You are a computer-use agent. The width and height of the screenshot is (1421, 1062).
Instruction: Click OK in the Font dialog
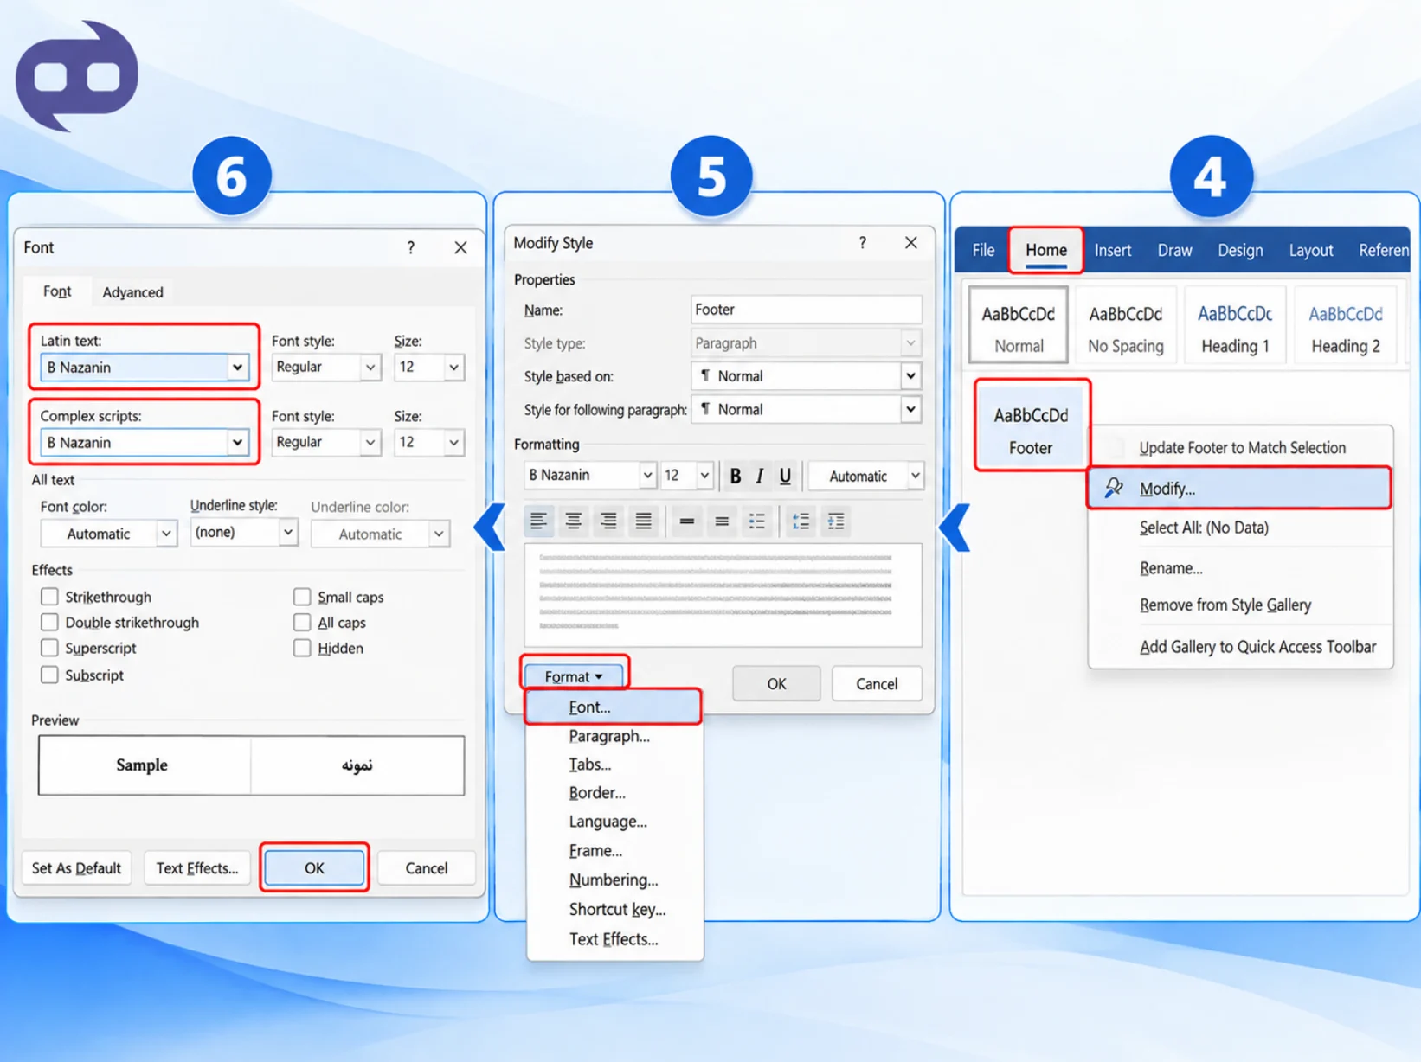click(314, 867)
